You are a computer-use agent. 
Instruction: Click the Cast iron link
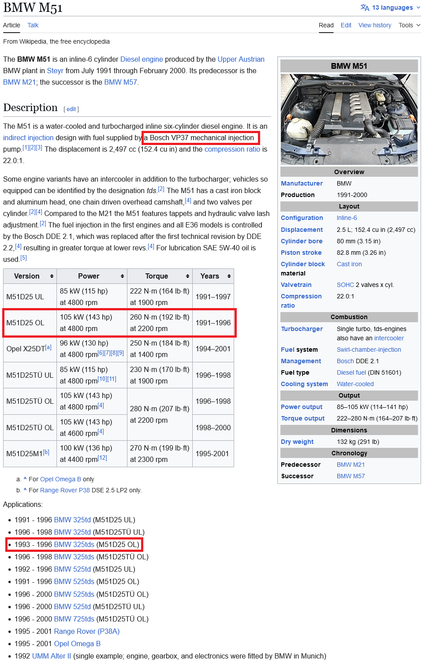(x=349, y=264)
